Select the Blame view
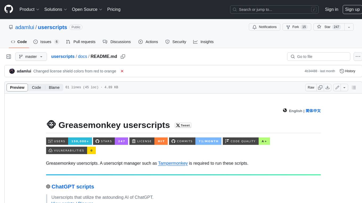The image size is (362, 203). pyautogui.click(x=54, y=87)
